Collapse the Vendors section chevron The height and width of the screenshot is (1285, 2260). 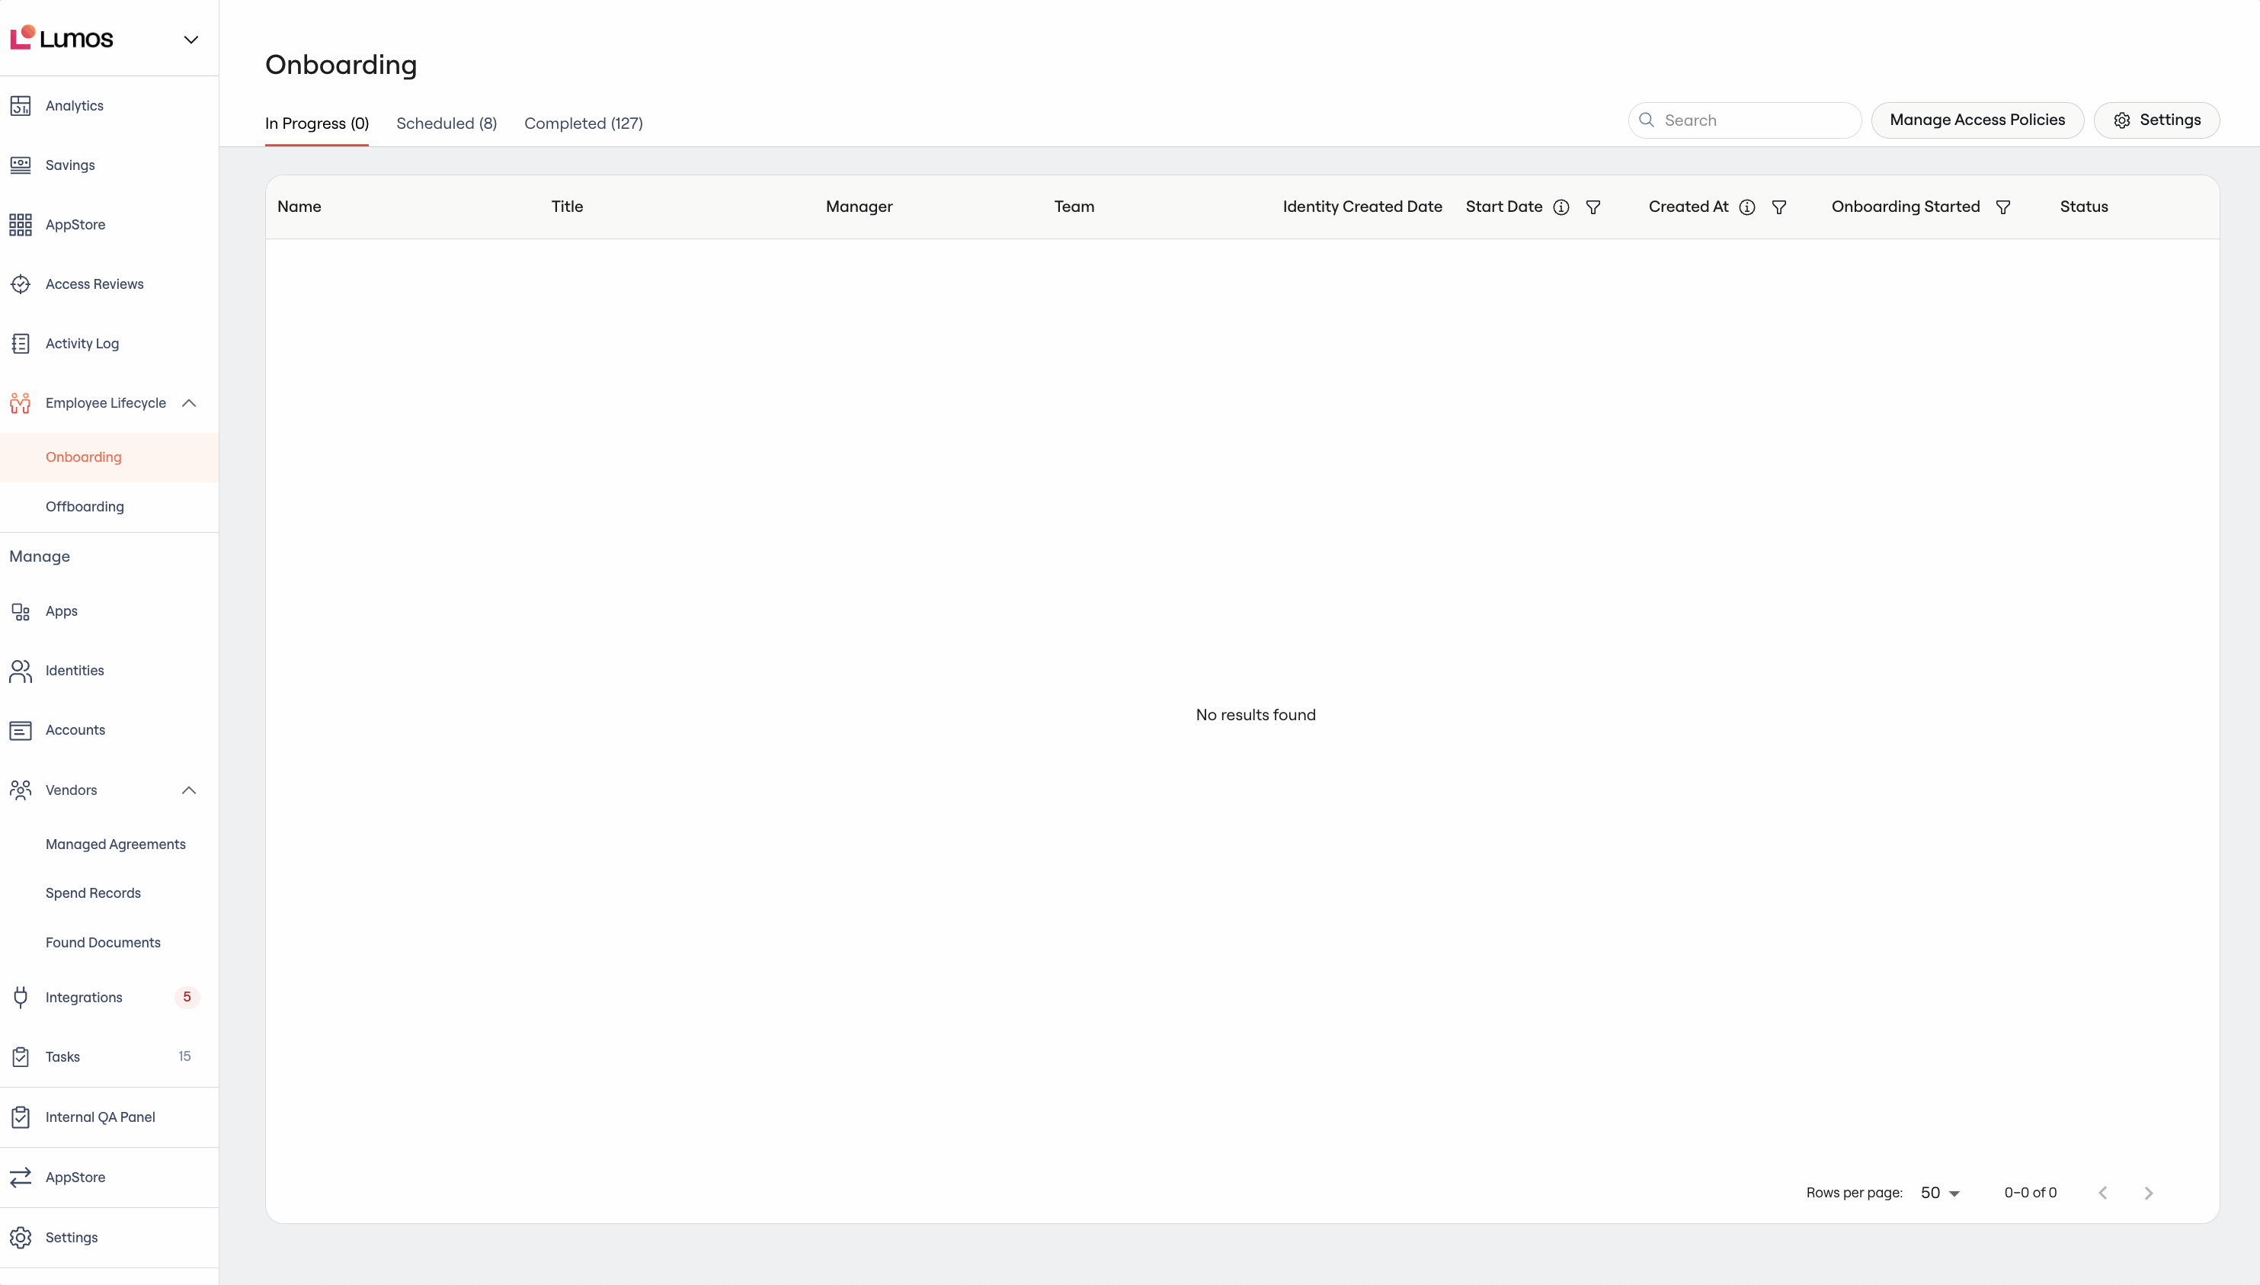pyautogui.click(x=189, y=790)
